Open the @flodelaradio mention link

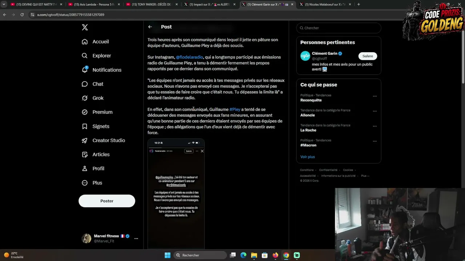189,57
